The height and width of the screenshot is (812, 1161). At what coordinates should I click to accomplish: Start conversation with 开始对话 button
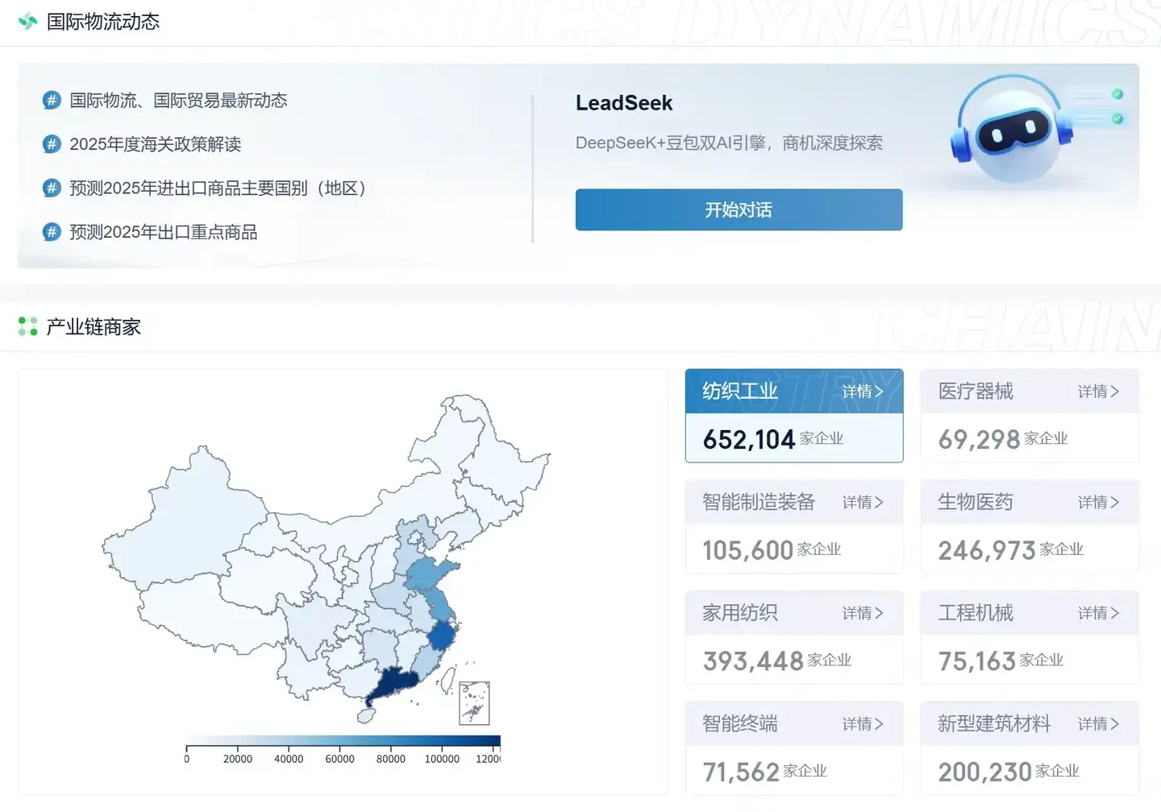[x=739, y=209]
